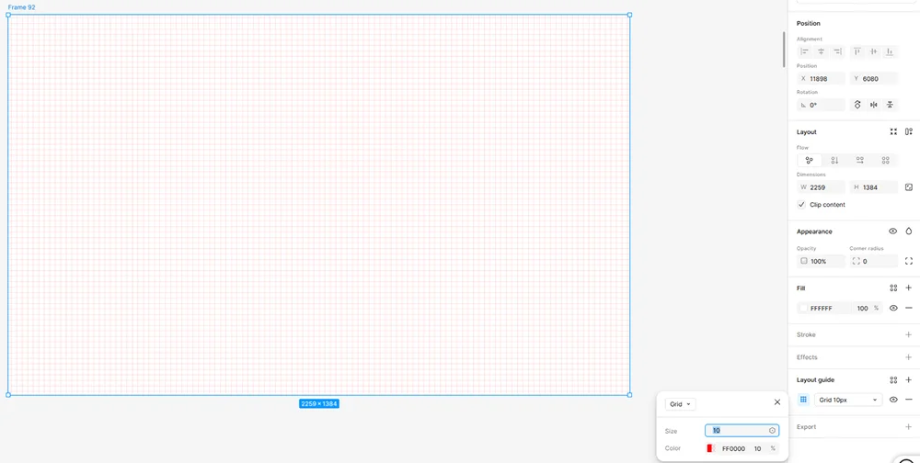Click the resize-to-fit icon in Layout header

tap(893, 132)
